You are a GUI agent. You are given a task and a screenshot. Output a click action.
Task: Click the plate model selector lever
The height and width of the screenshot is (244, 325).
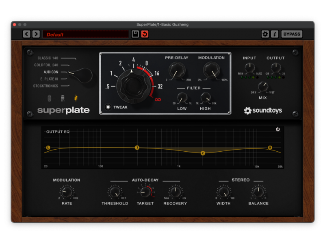click(80, 75)
